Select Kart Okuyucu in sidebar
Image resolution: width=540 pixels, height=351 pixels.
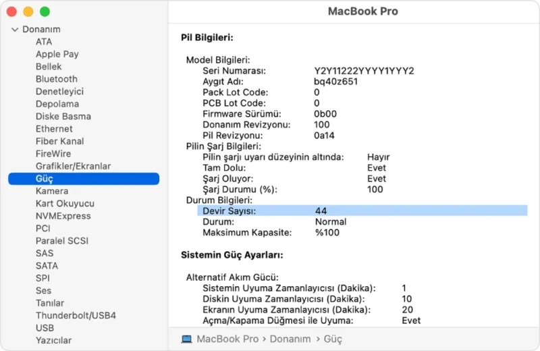click(x=65, y=204)
